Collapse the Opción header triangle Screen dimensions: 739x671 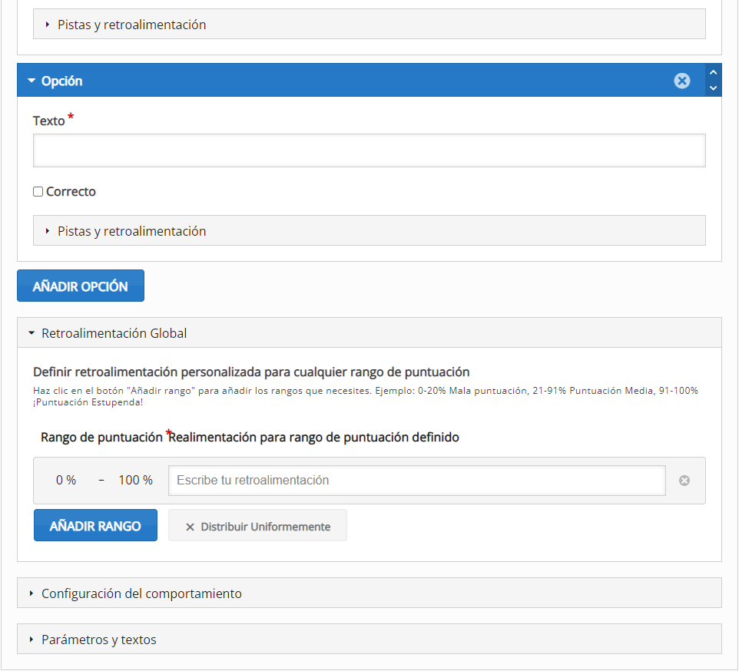point(31,81)
